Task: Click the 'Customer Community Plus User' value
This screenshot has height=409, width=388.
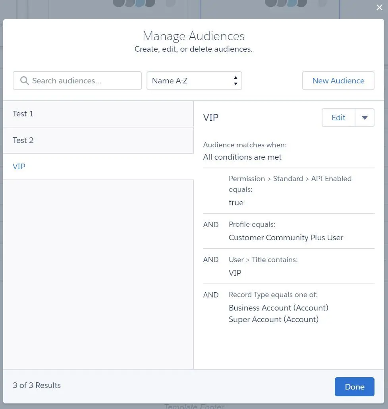Action: click(x=286, y=237)
